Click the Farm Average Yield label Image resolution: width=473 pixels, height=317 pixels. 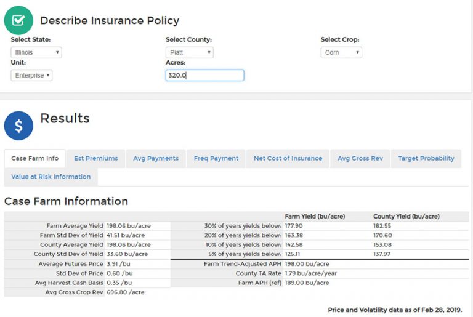click(x=75, y=226)
